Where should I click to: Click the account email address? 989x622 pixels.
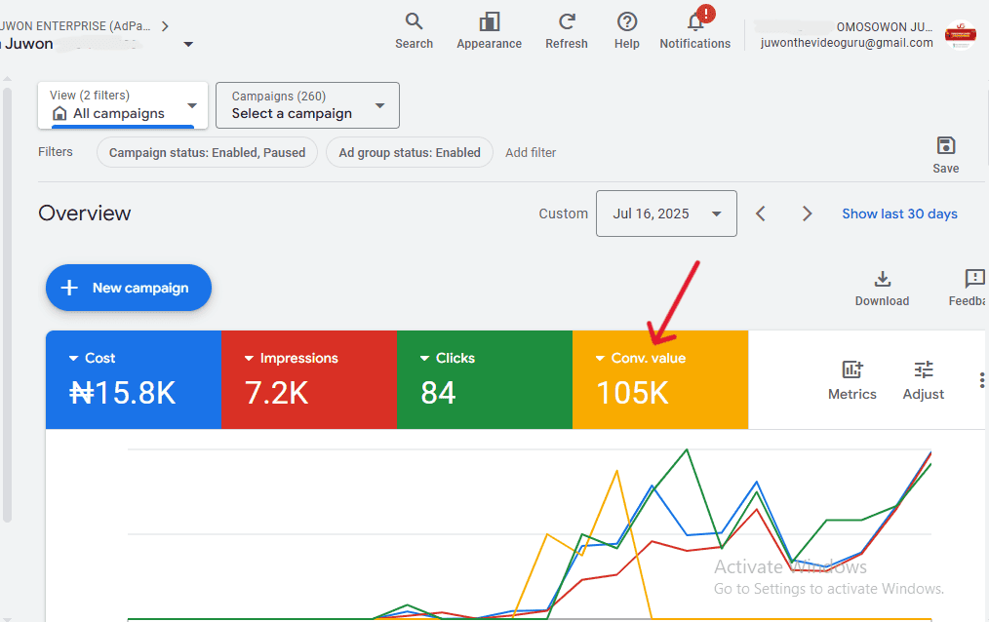point(847,43)
